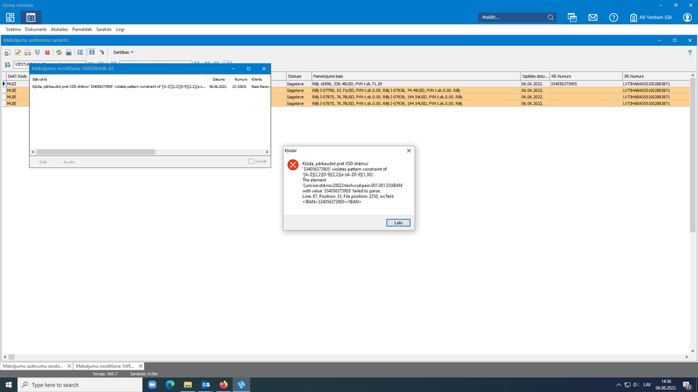The image size is (698, 392).
Task: Open the Saraksts menu
Action: [103, 29]
